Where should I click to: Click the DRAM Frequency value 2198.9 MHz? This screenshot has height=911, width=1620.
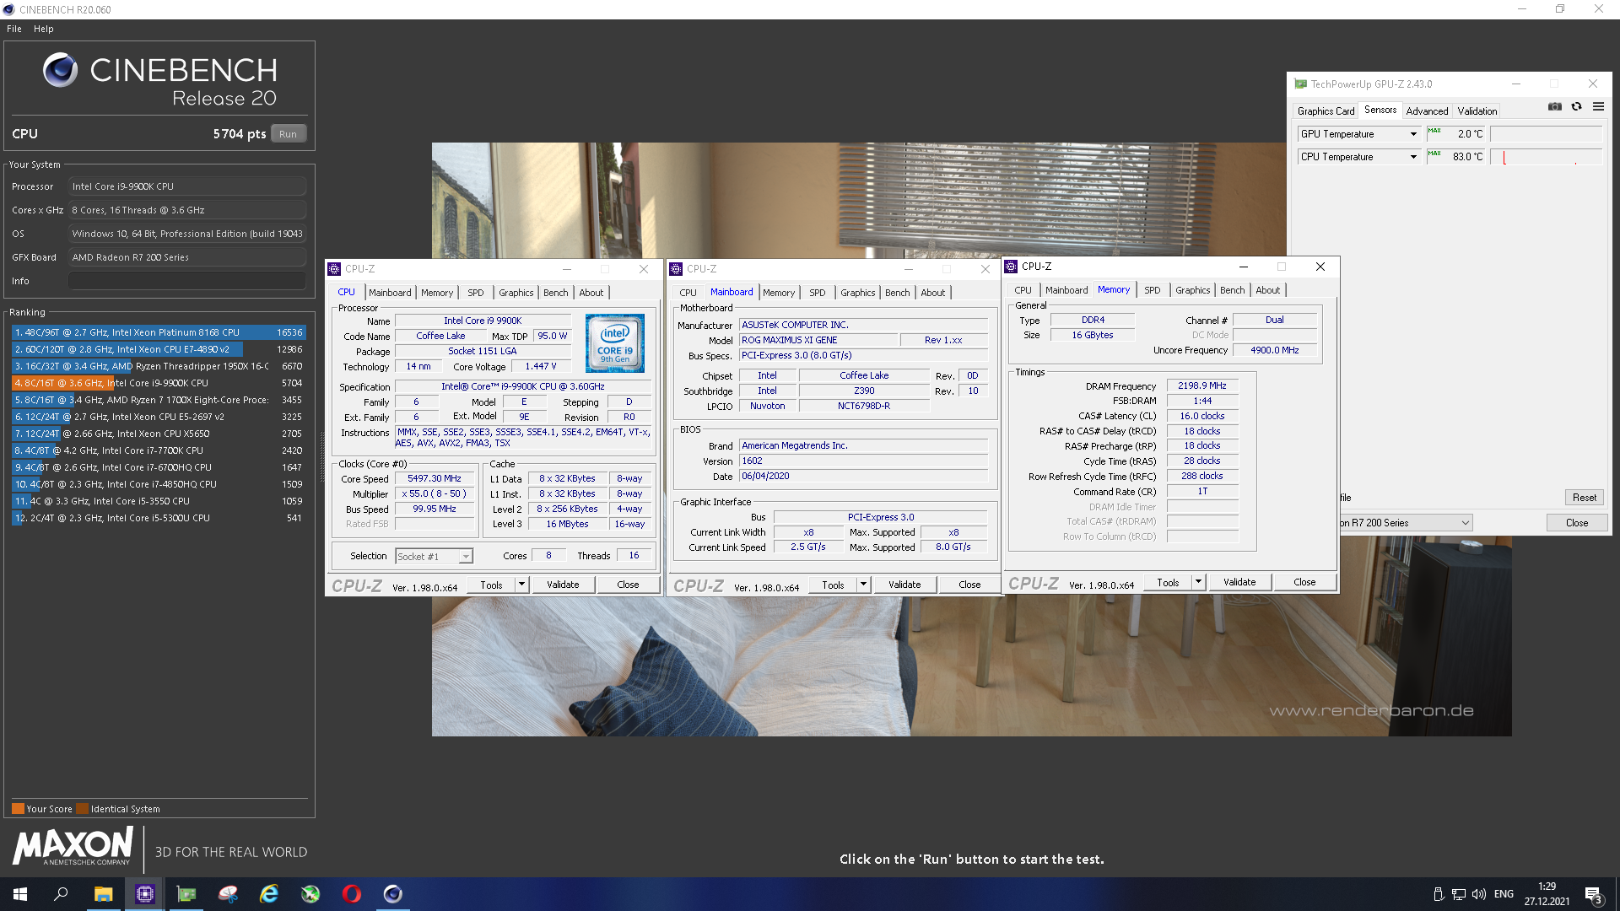[x=1201, y=385]
